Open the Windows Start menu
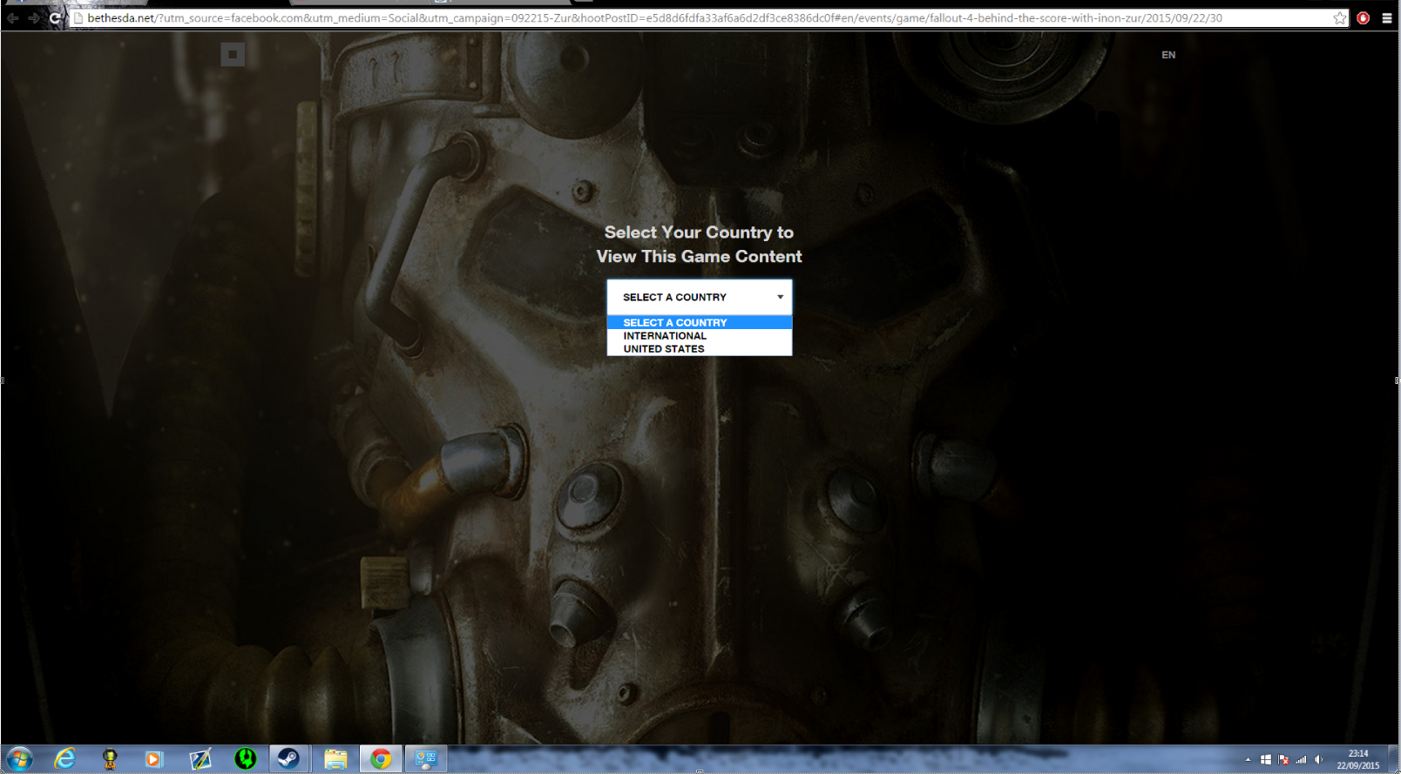The height and width of the screenshot is (774, 1401). coord(19,759)
